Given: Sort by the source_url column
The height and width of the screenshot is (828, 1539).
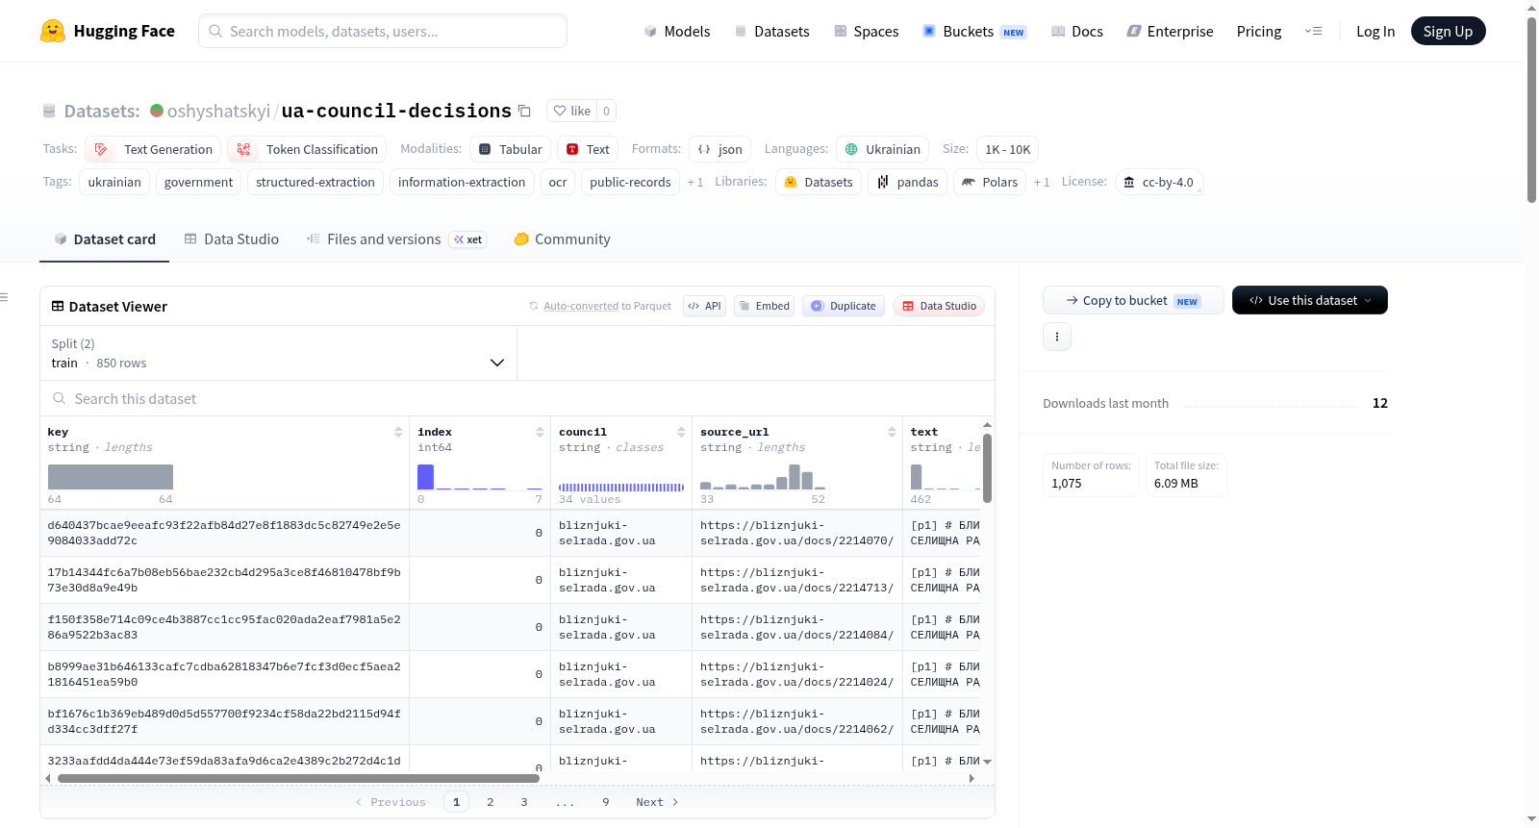Looking at the screenshot, I should pos(892,432).
